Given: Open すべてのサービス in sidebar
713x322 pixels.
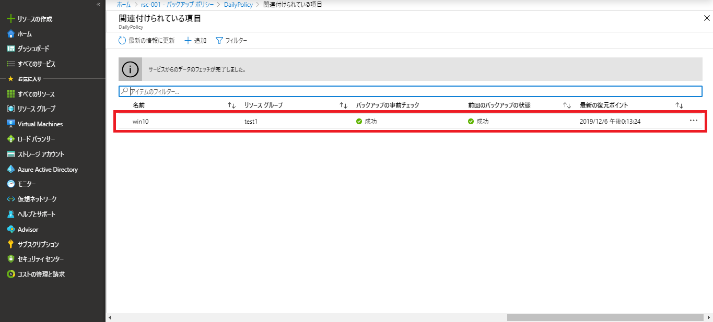Looking at the screenshot, I should coord(37,64).
